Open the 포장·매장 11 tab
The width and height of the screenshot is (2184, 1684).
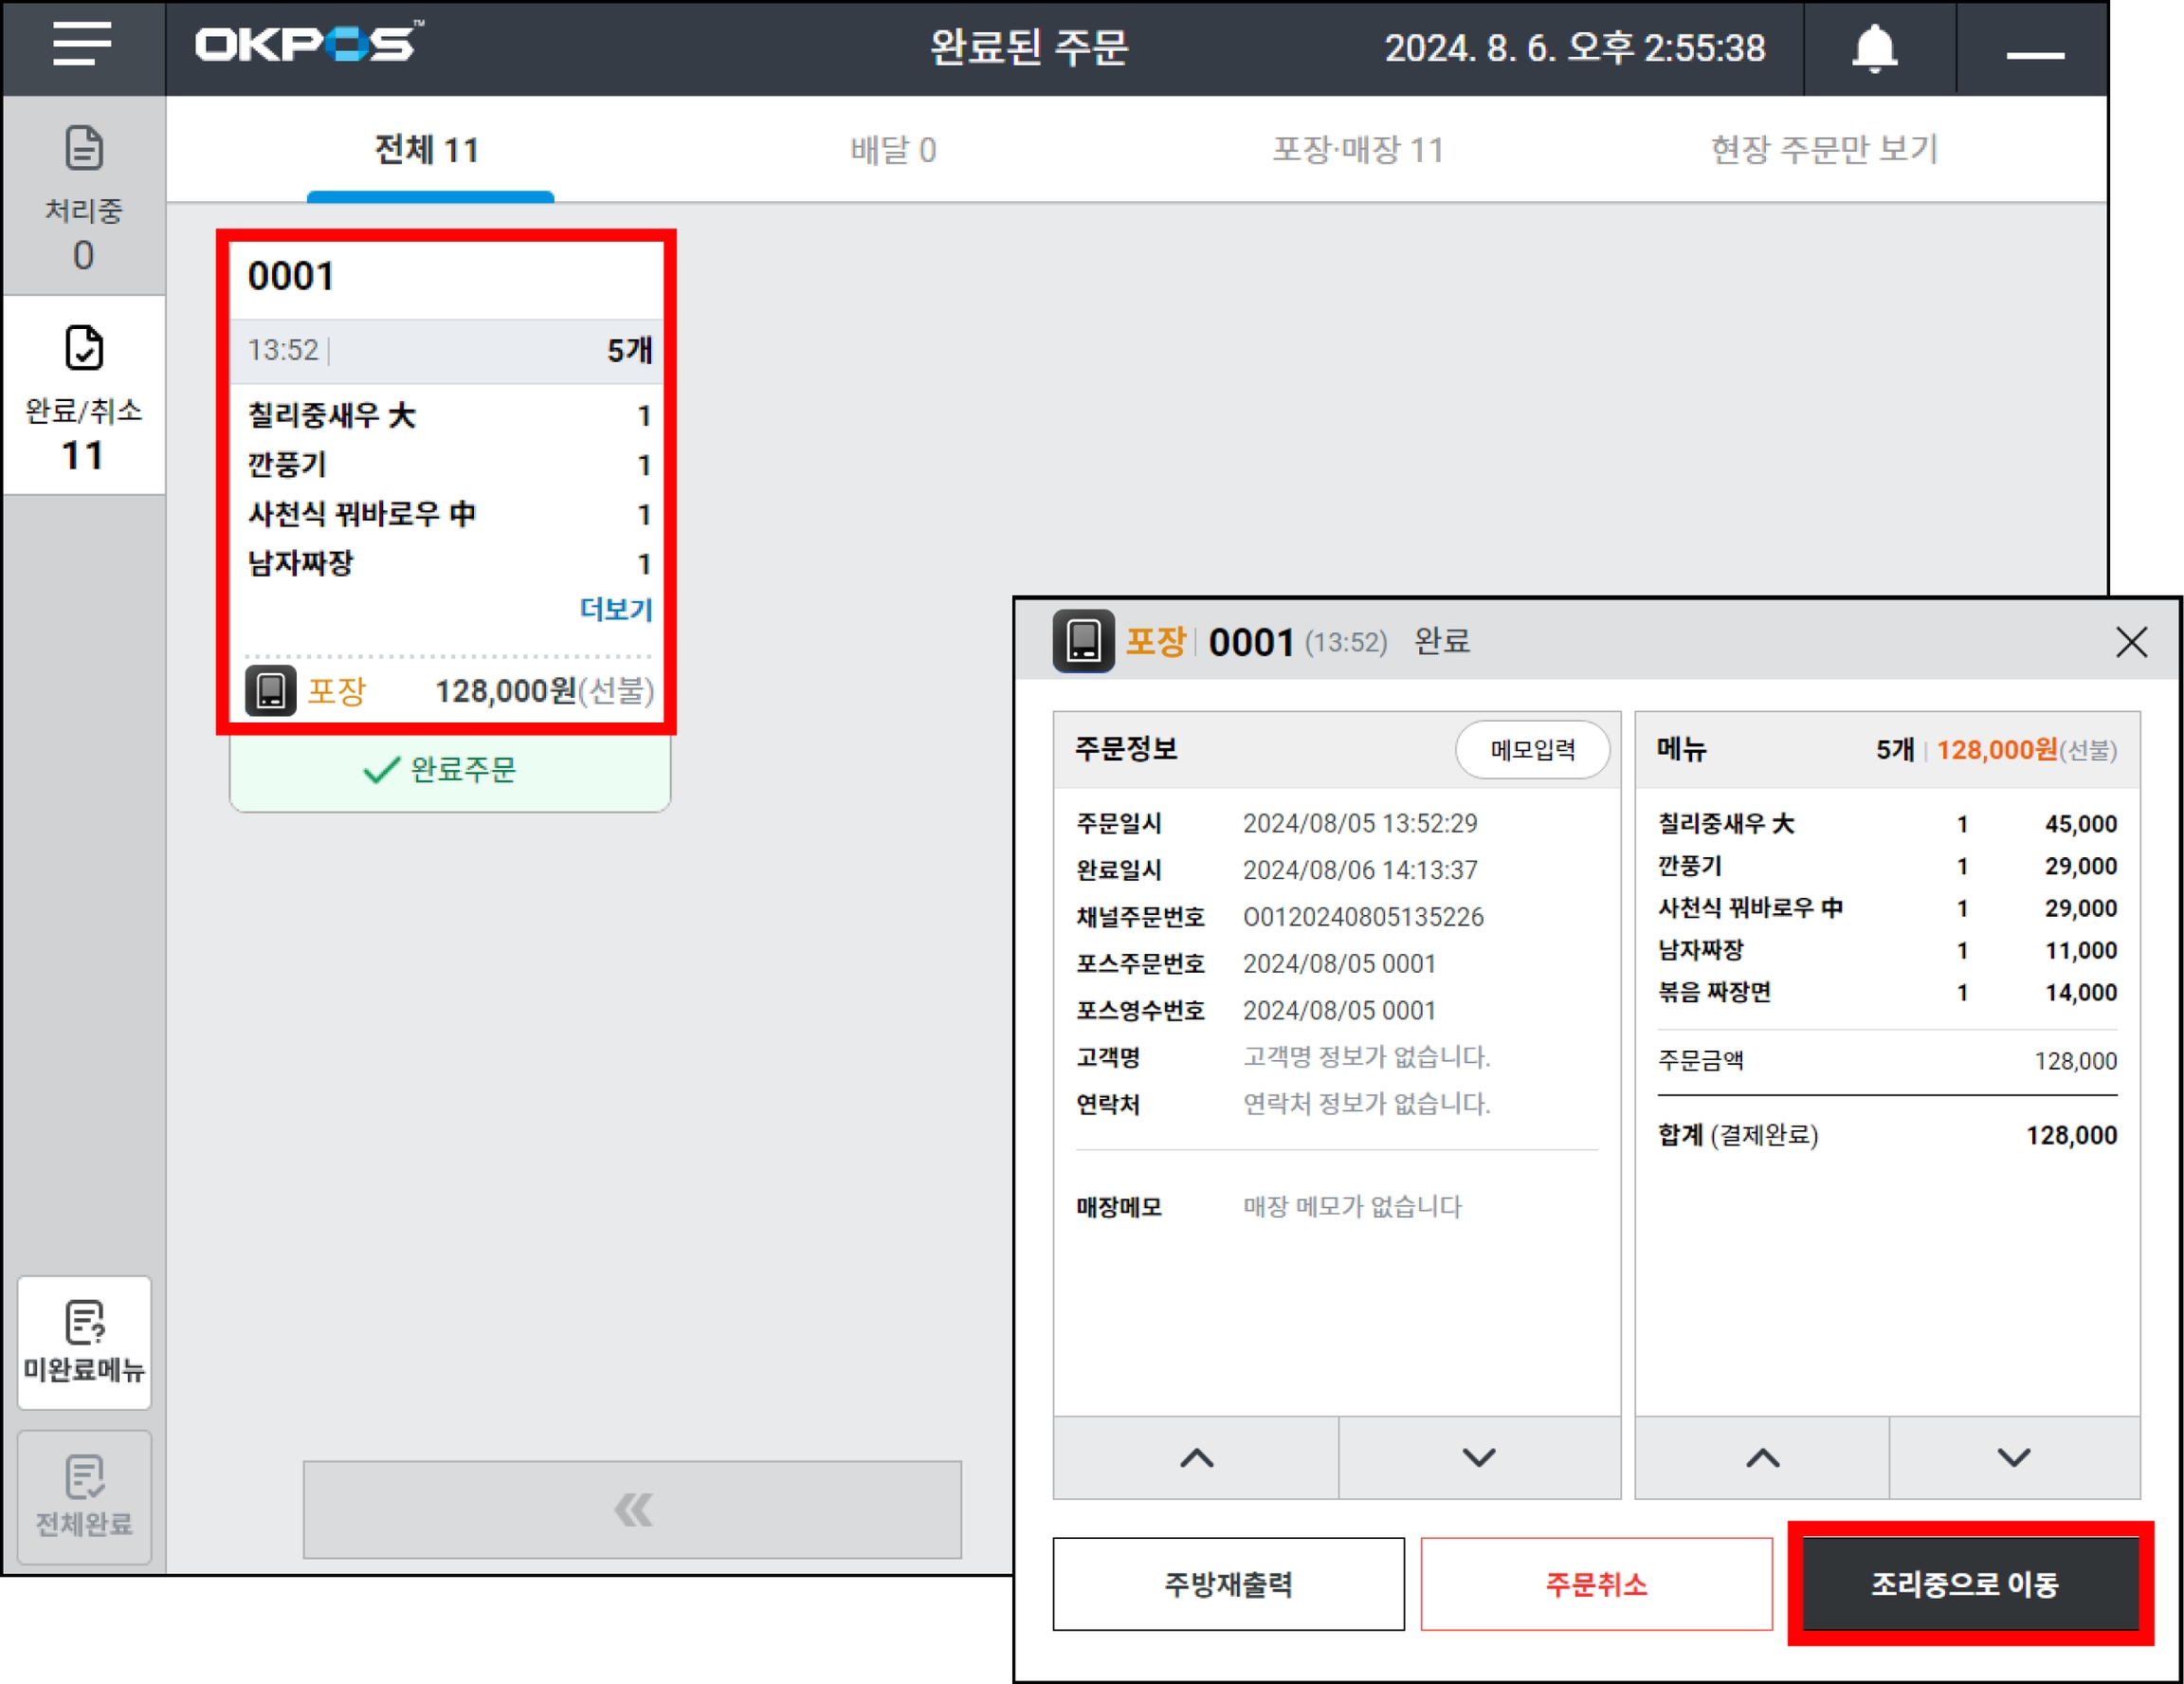[x=1357, y=150]
